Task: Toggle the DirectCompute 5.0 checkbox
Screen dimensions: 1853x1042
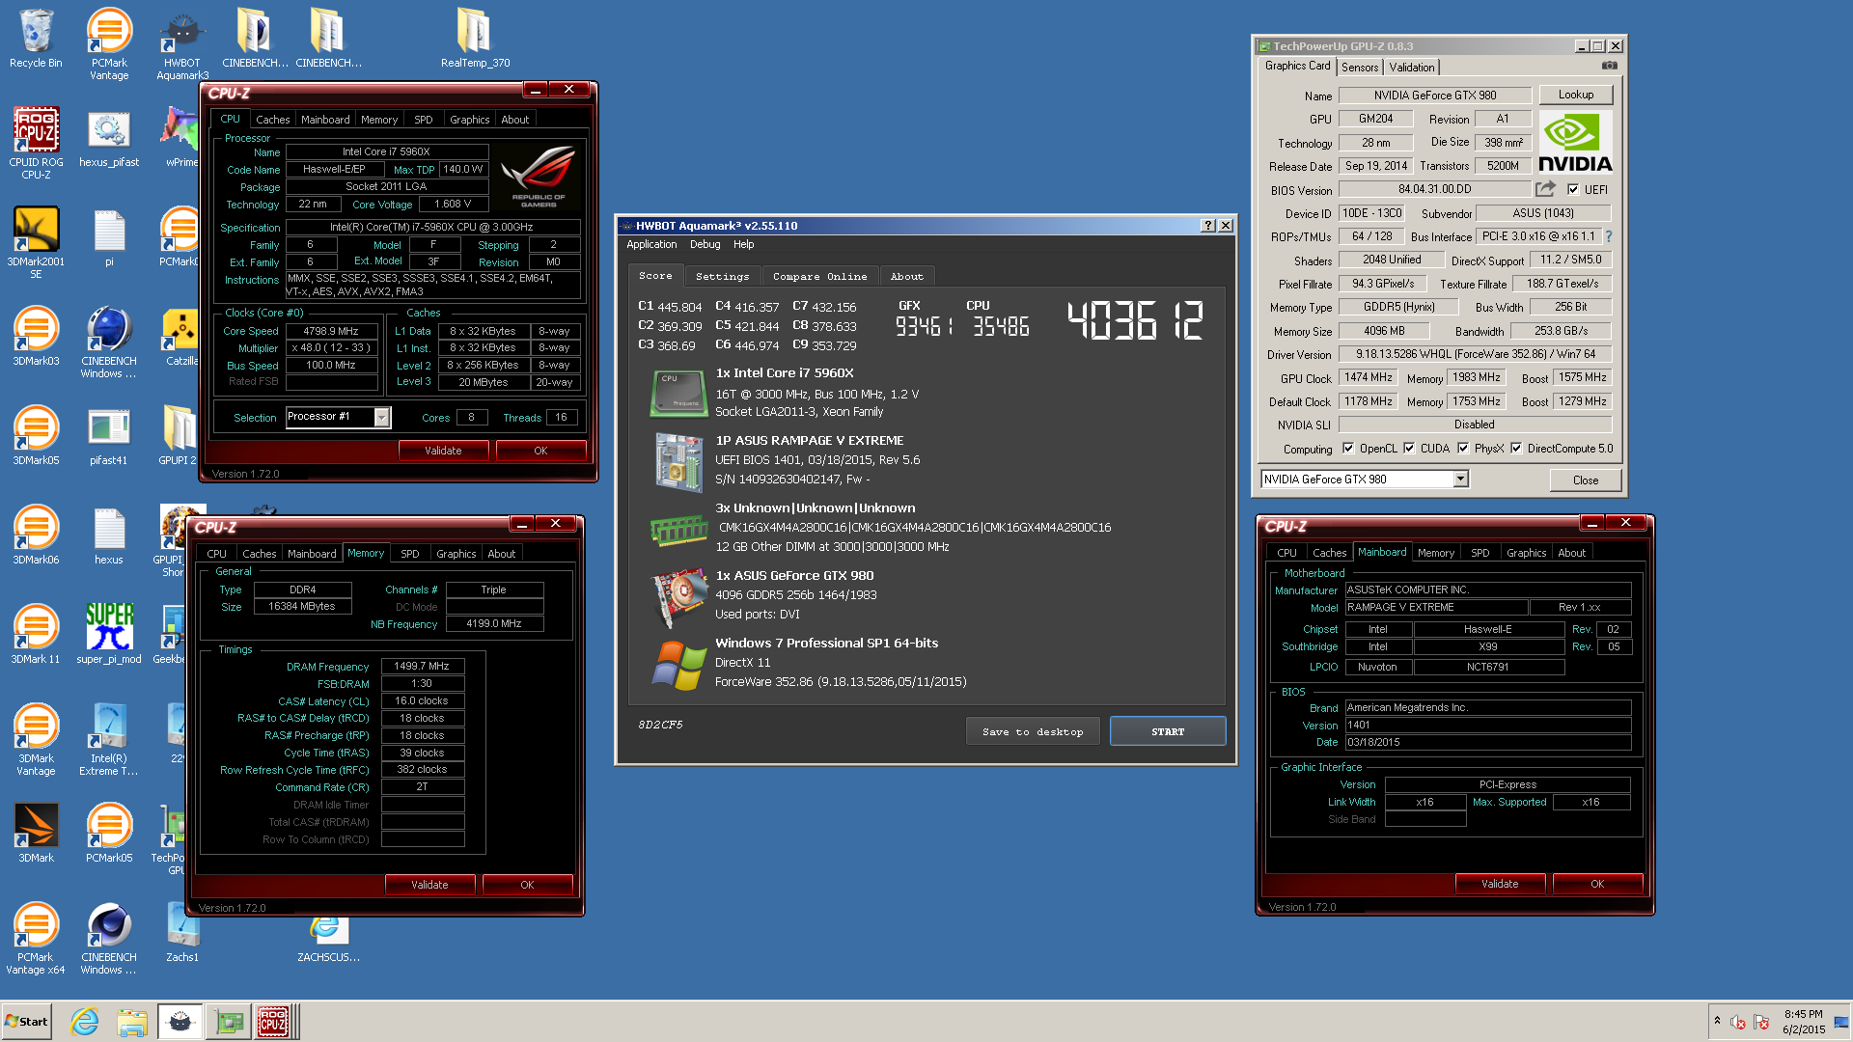Action: pyautogui.click(x=1516, y=449)
